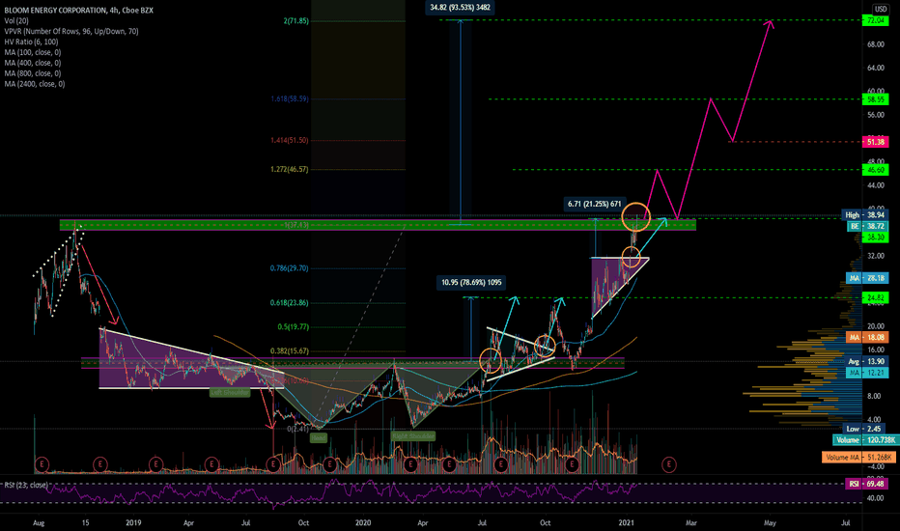
Task: Click the 46.60 green price label
Action: [x=875, y=170]
